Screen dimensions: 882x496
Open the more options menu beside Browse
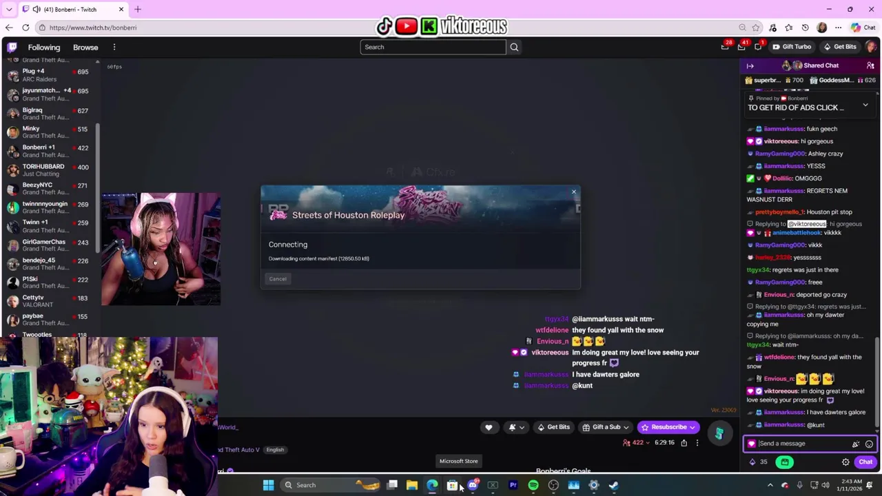(114, 47)
